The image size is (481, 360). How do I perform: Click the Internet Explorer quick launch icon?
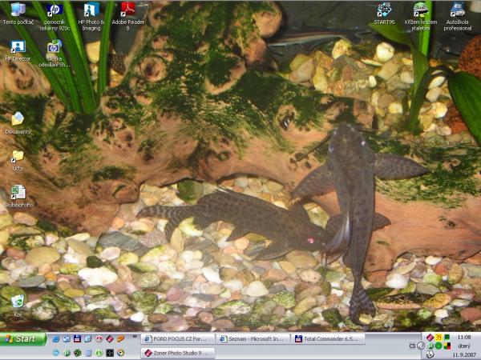coord(56,339)
